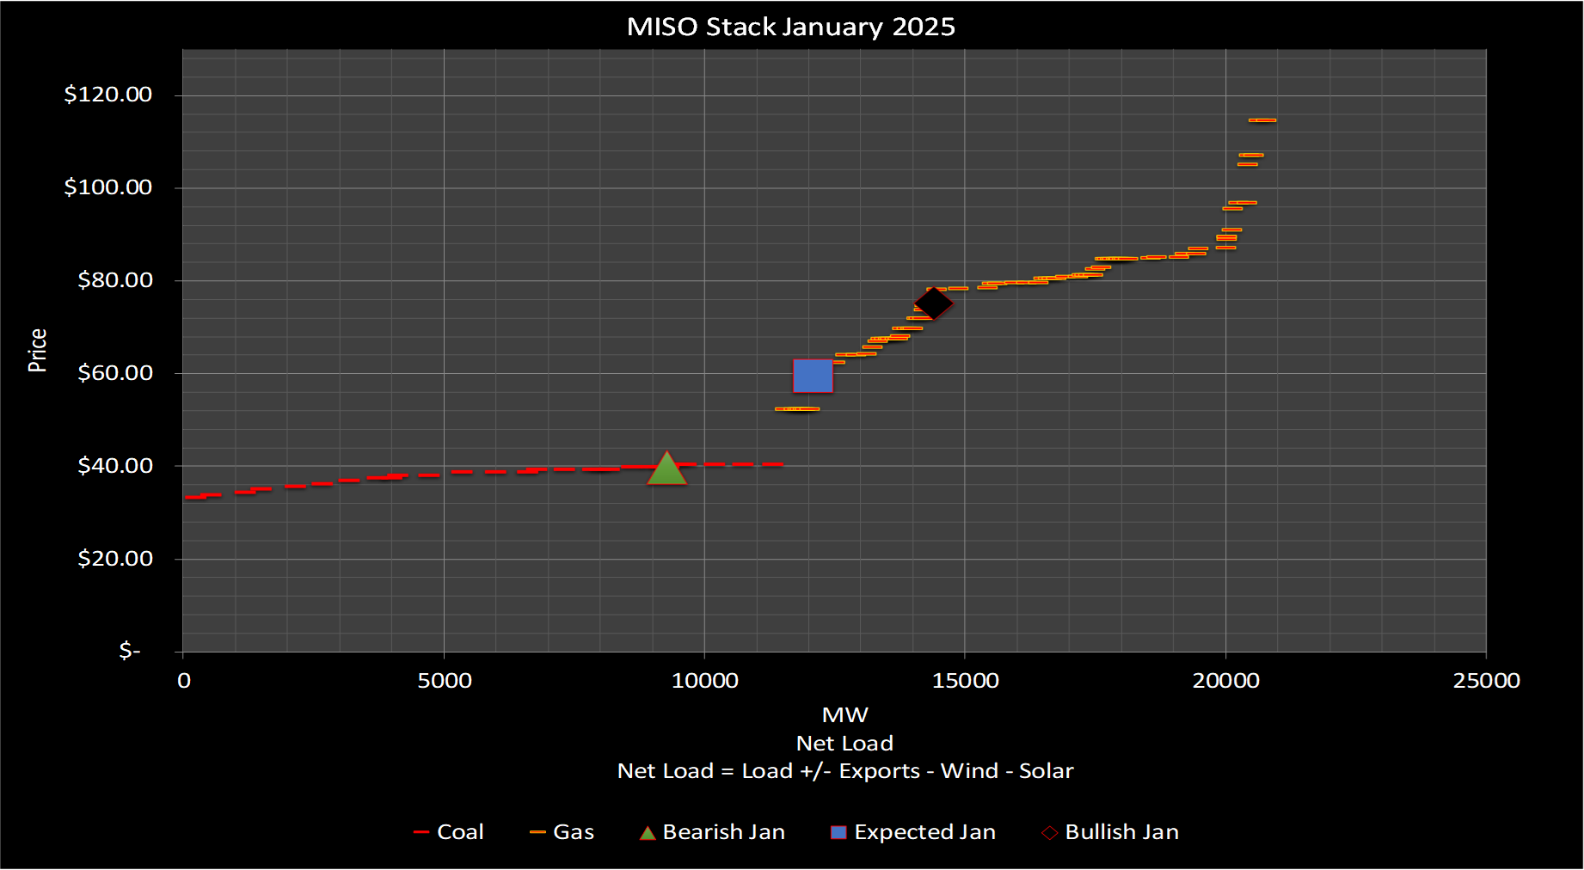
Task: Click the black Bullish Jan diamond marker
Action: 933,303
